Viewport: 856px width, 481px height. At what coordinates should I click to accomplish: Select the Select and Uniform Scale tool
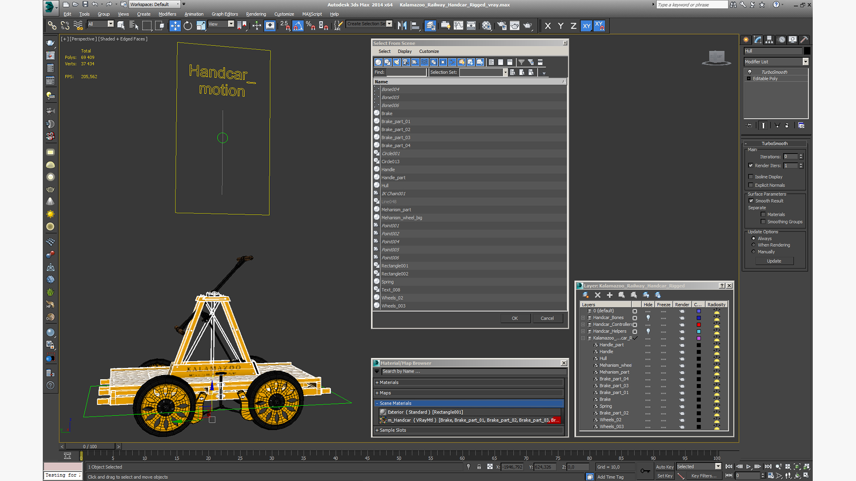201,26
